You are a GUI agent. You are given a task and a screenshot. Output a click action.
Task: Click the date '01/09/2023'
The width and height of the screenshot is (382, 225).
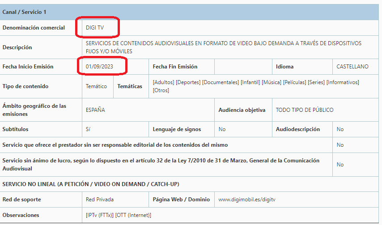(99, 67)
